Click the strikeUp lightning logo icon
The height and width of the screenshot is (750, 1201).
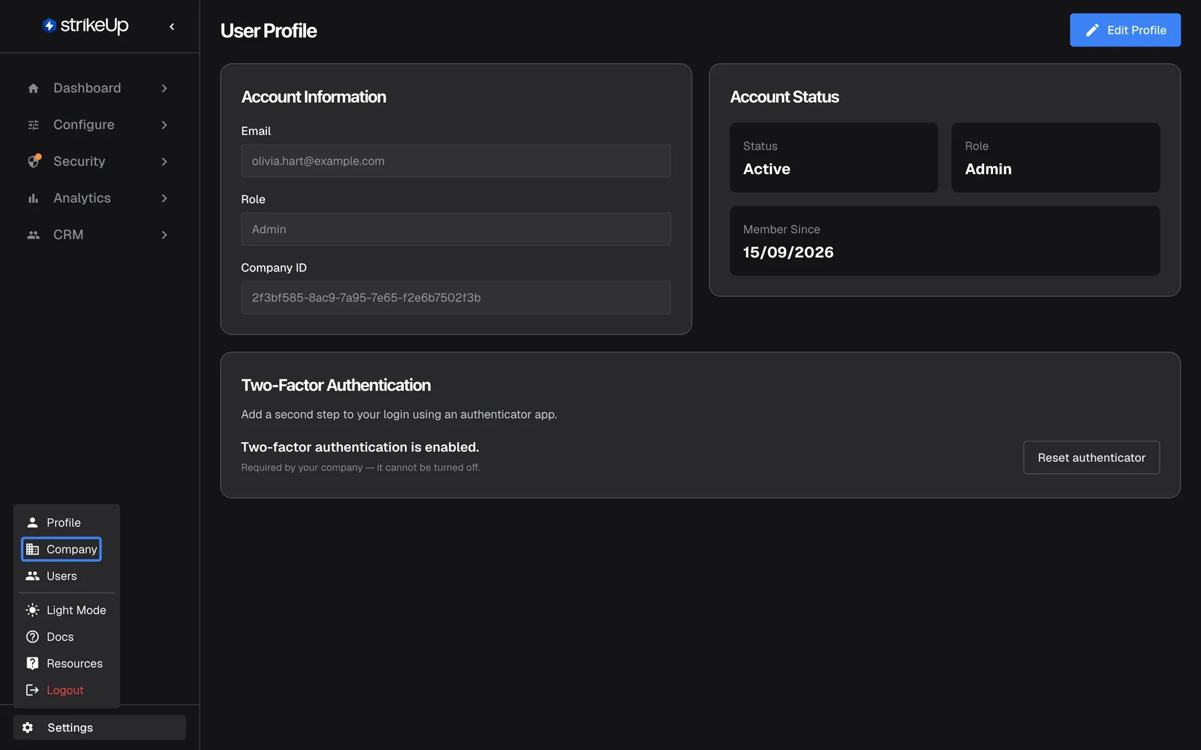pos(49,26)
